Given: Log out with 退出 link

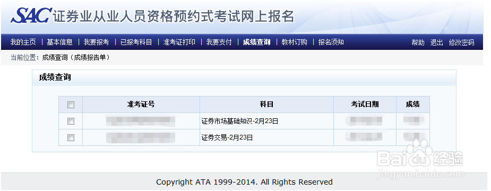Looking at the screenshot, I should 436,42.
